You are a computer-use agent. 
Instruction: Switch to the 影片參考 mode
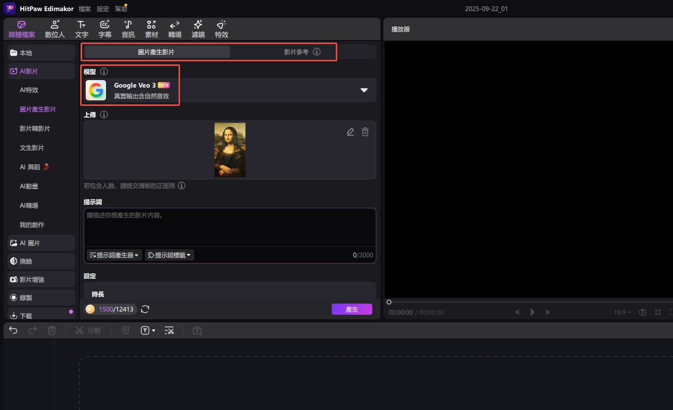click(296, 52)
